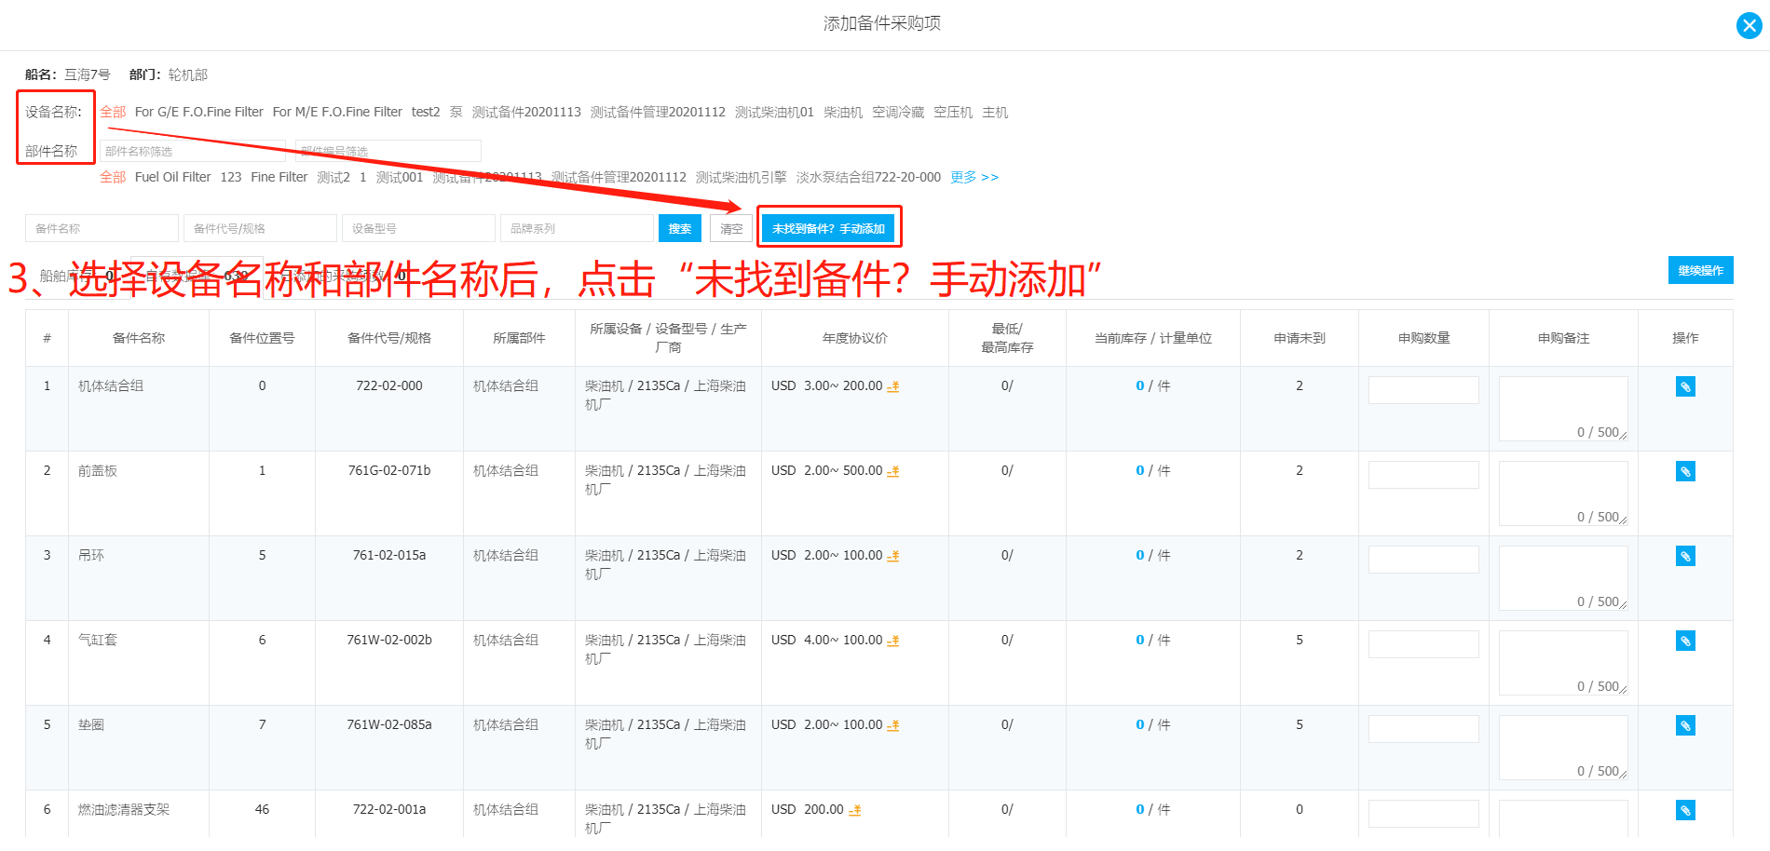The width and height of the screenshot is (1770, 851).
Task: Open price detail icon for 761-02-015a row
Action: coord(892,556)
